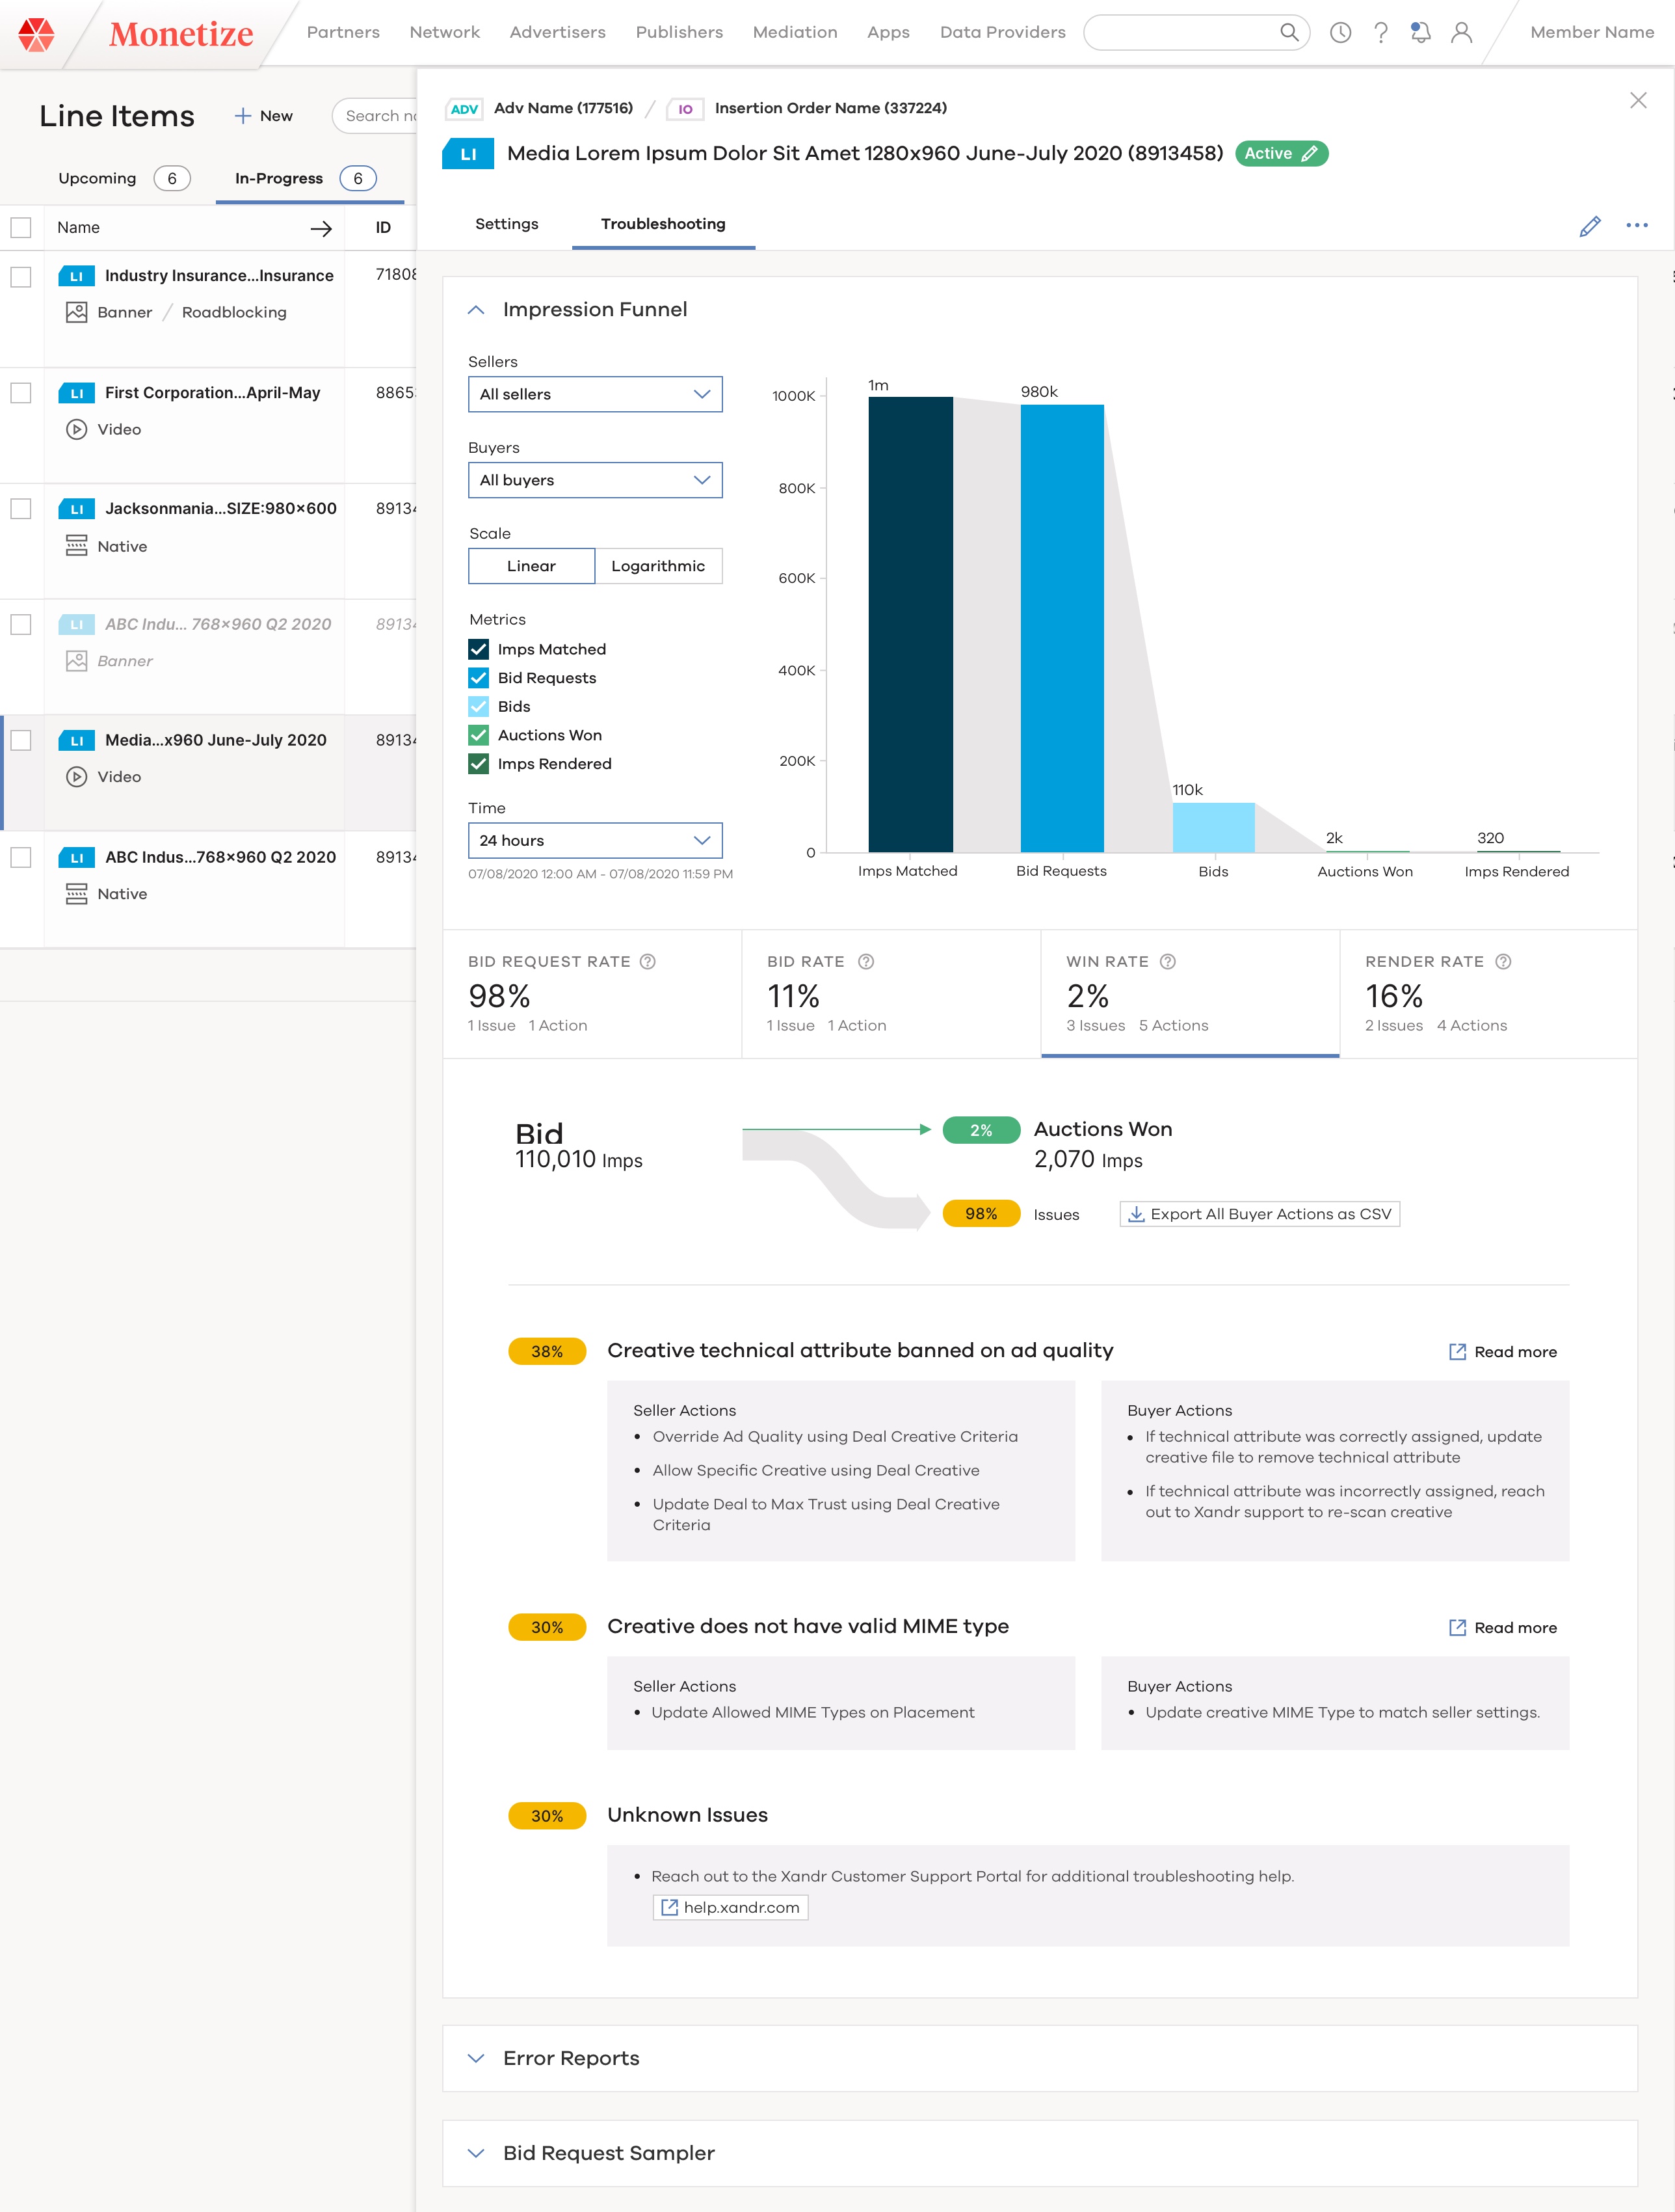Open the Time 24 hours dropdown
The image size is (1675, 2212).
(x=595, y=840)
